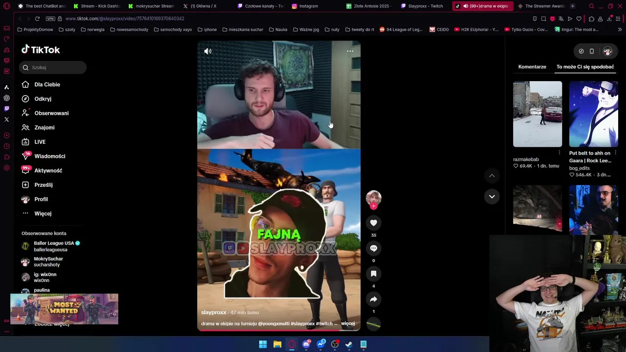Image resolution: width=626 pixels, height=352 pixels.
Task: Open CEIDG bookmark
Action: point(439,29)
